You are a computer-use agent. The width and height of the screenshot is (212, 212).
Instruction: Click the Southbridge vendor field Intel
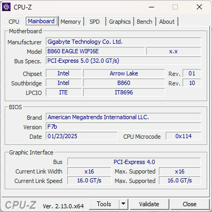(x=64, y=83)
